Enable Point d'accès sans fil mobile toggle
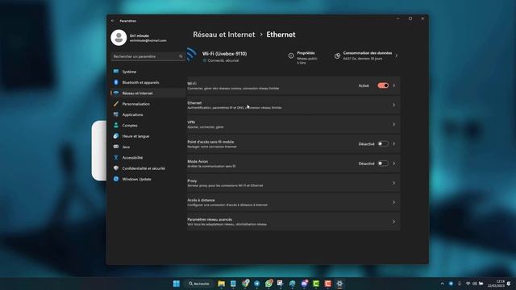 [383, 143]
